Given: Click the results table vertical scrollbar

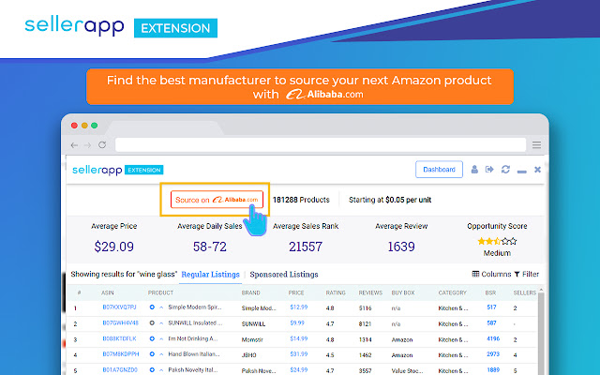Looking at the screenshot, I should coord(541,333).
